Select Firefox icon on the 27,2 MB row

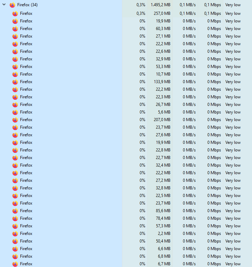(15, 180)
